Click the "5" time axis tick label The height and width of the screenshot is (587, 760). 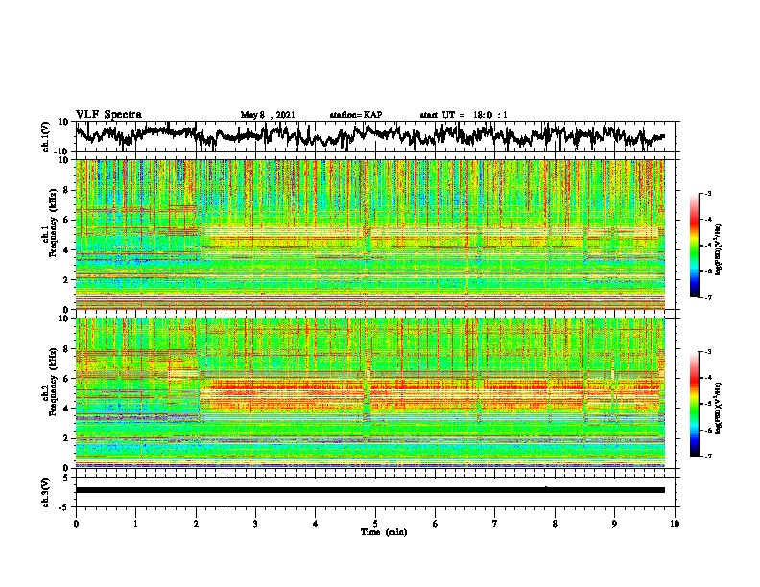(375, 524)
